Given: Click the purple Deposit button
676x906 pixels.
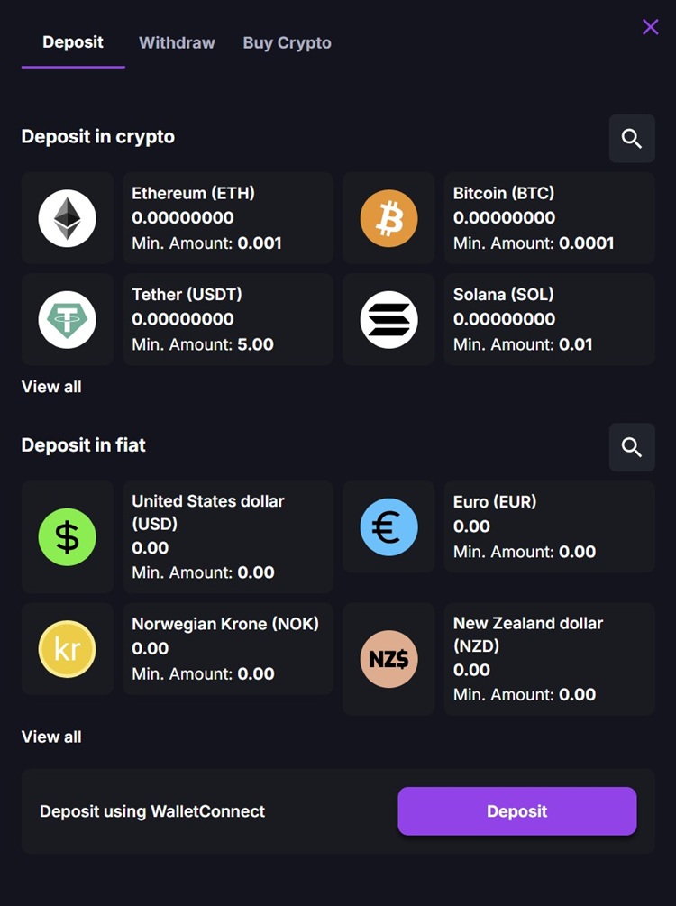Looking at the screenshot, I should [516, 810].
